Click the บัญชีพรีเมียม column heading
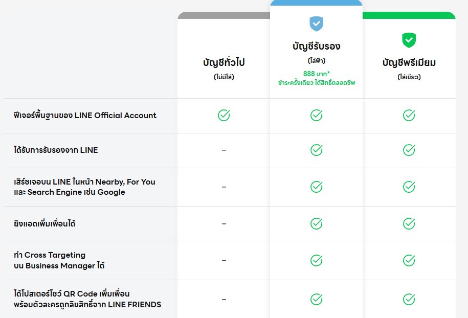The height and width of the screenshot is (318, 468). click(409, 62)
